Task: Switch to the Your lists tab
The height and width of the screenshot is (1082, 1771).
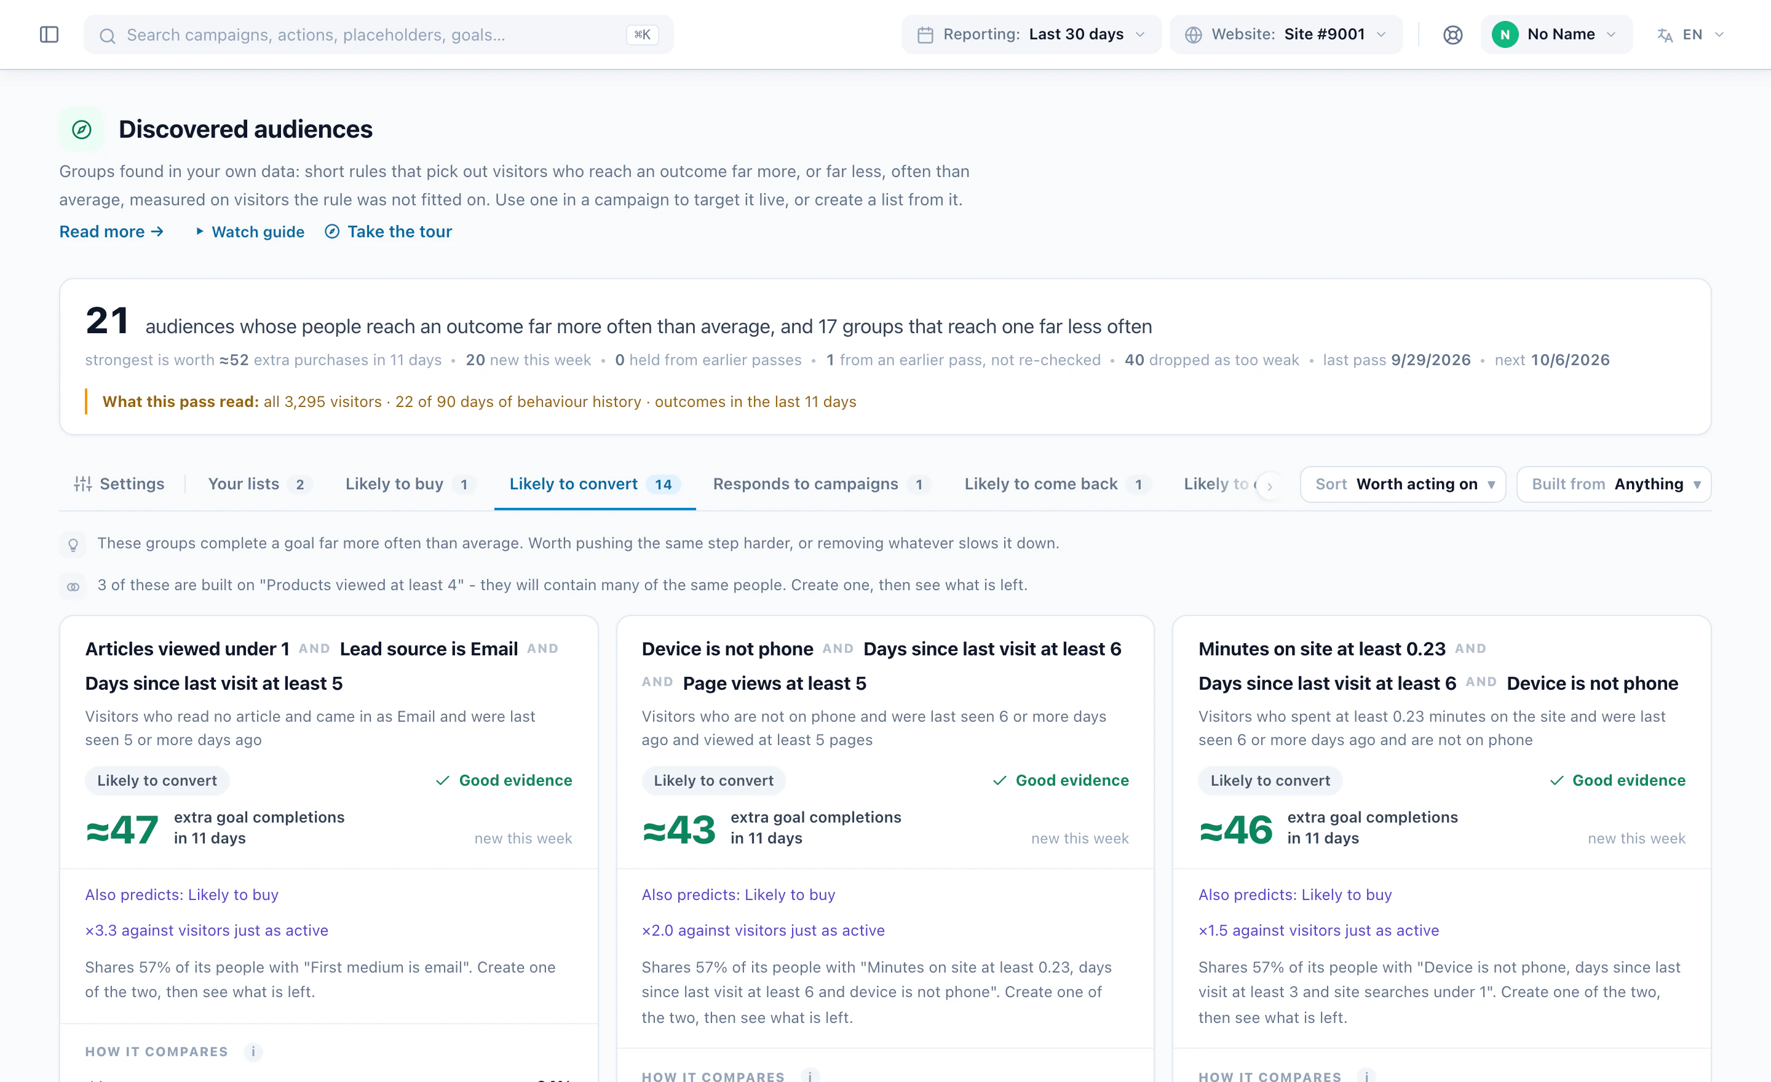Action: coord(260,484)
